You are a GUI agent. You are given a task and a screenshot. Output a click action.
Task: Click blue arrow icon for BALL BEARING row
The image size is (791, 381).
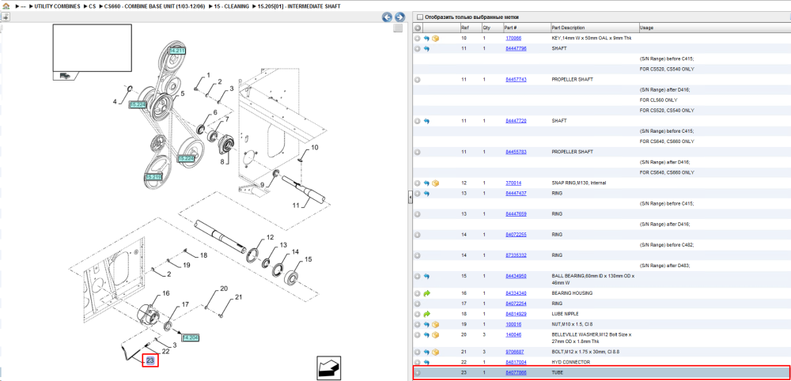click(x=426, y=276)
